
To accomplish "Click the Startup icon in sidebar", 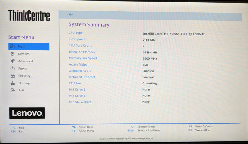I will point(13,83).
